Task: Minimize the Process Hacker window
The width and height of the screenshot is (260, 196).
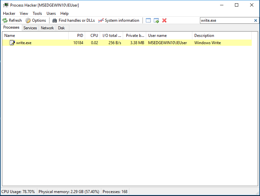Action: 222,5
